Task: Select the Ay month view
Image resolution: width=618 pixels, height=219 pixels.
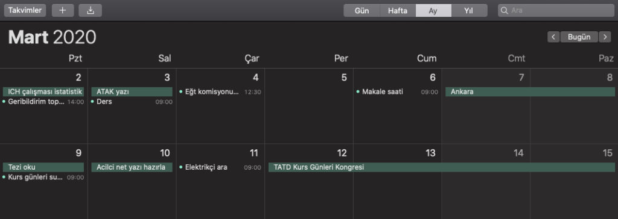Action: tap(433, 11)
